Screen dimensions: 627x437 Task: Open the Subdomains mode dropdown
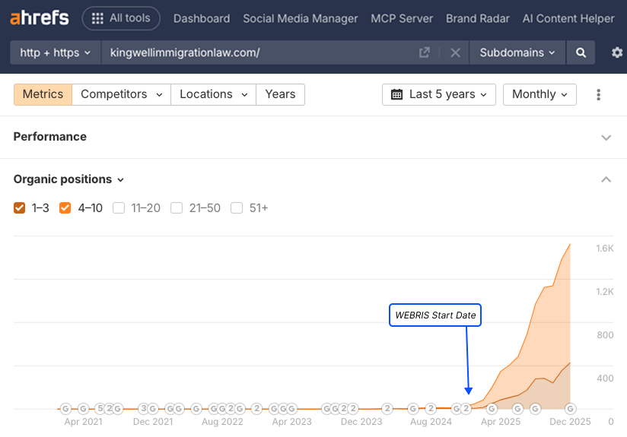[517, 52]
